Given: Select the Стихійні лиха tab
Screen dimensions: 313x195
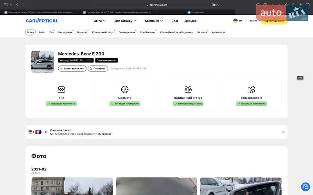Looking at the screenshot, I should point(148,32).
